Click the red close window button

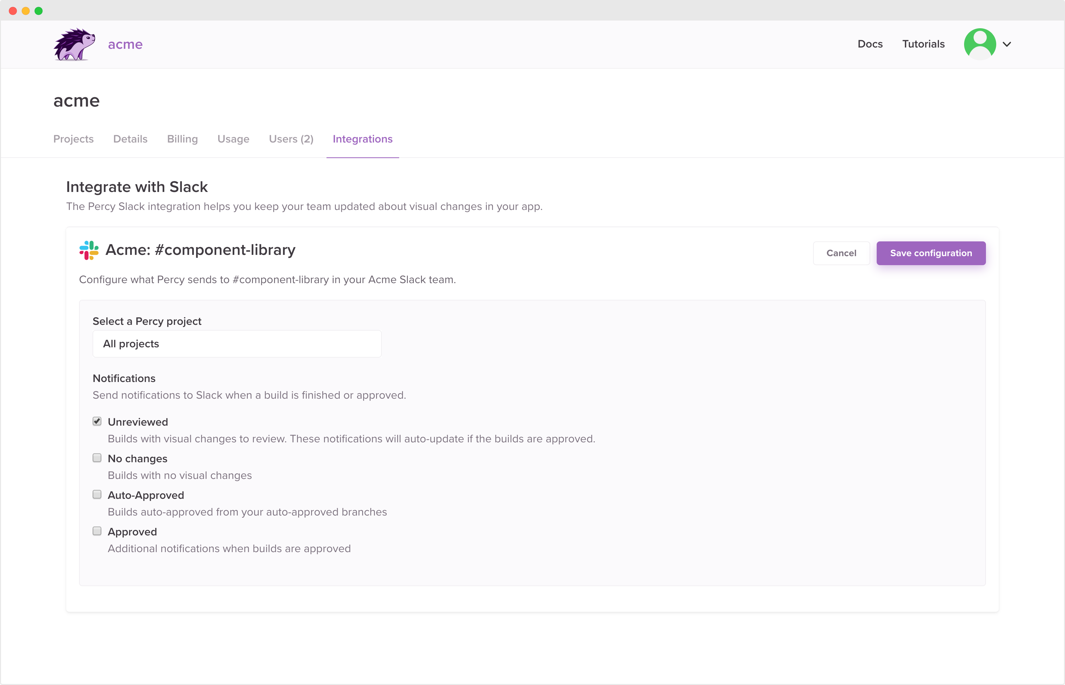[13, 11]
